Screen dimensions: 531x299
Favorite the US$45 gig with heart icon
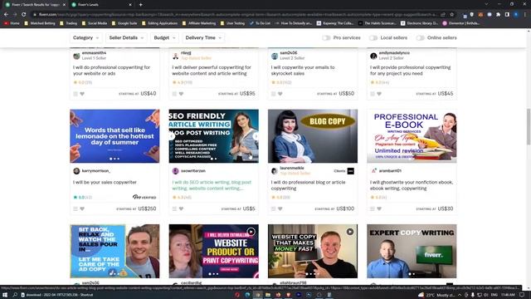(379, 94)
